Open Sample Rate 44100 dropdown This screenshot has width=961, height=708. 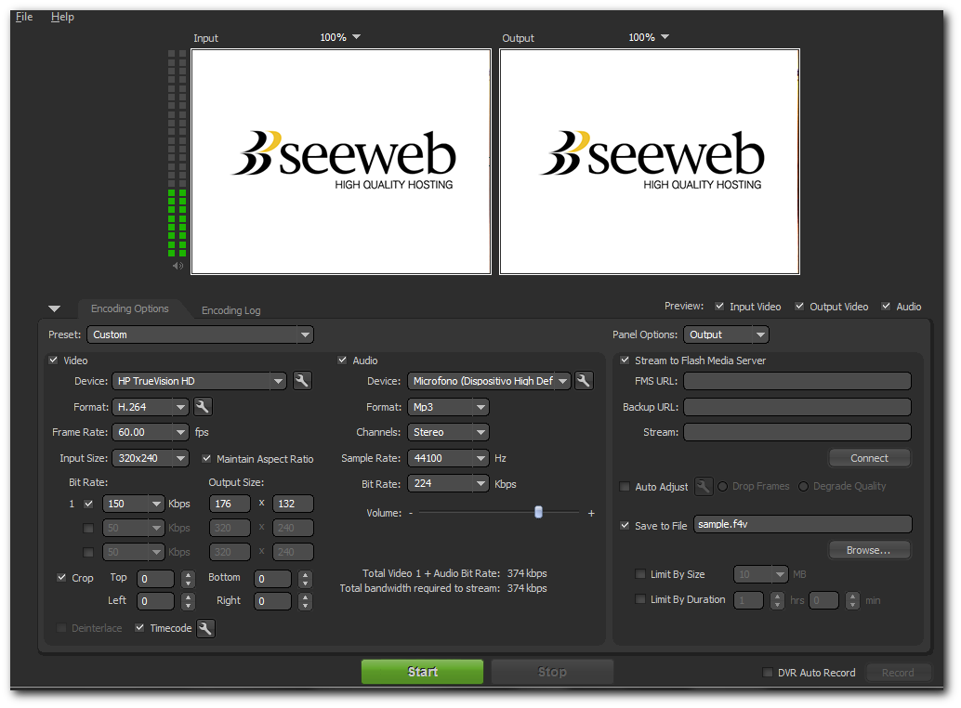pos(448,458)
